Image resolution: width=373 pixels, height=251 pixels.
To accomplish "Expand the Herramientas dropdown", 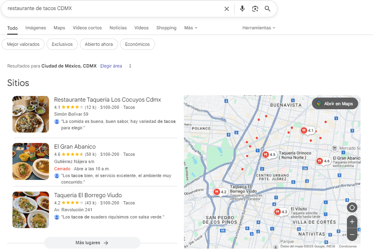I will pyautogui.click(x=259, y=28).
